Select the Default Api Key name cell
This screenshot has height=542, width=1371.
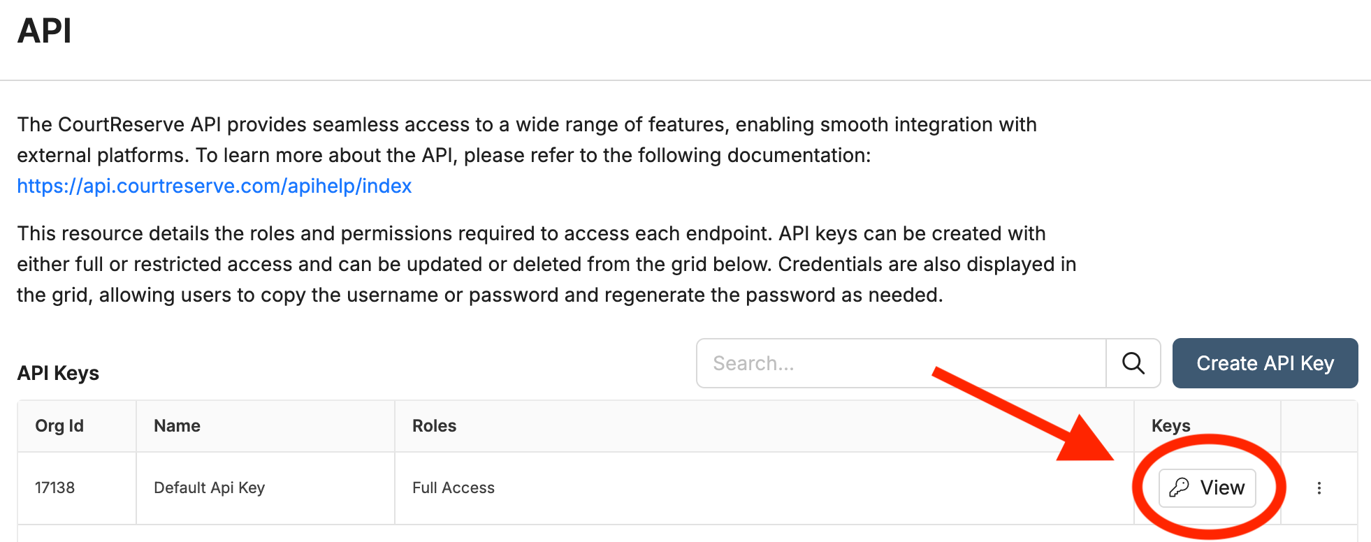[x=209, y=488]
